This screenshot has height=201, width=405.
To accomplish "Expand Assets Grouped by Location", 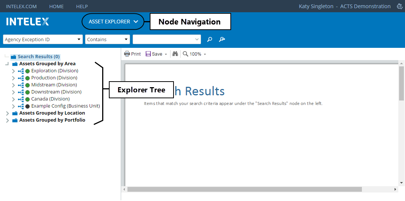I will pyautogui.click(x=7, y=113).
